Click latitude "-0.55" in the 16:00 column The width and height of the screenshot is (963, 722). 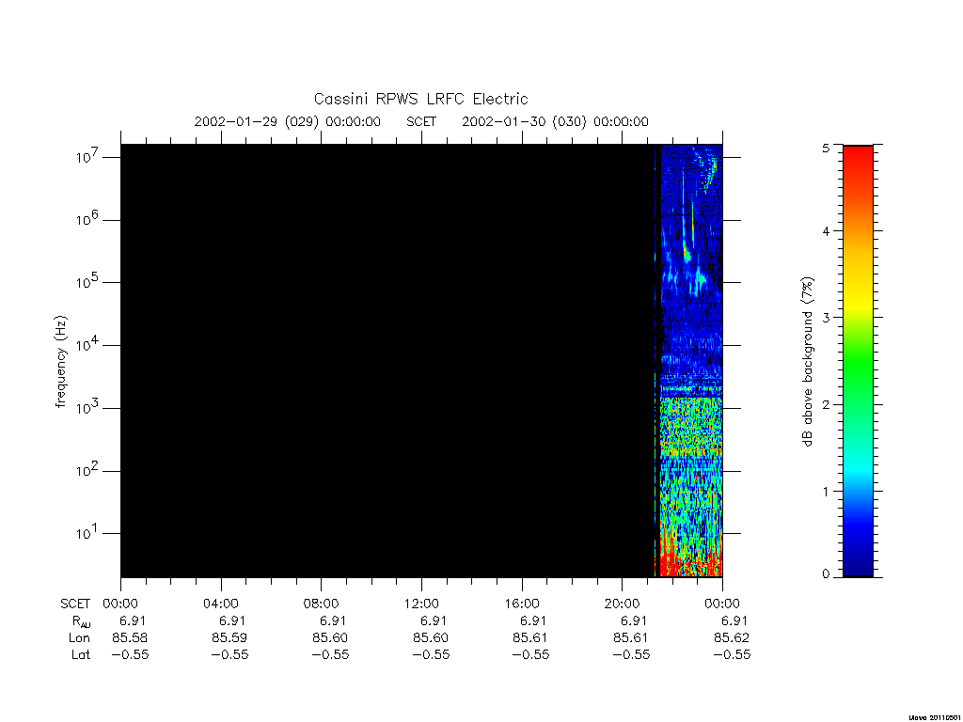click(530, 655)
